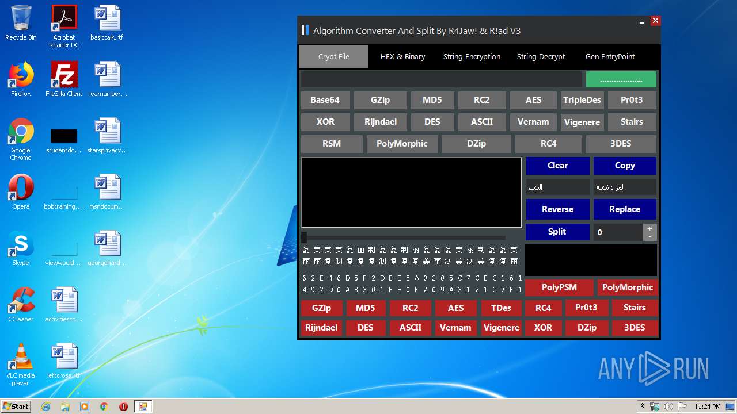Click the taskbar clock showing 11:24 PM
The height and width of the screenshot is (414, 737).
tap(708, 407)
